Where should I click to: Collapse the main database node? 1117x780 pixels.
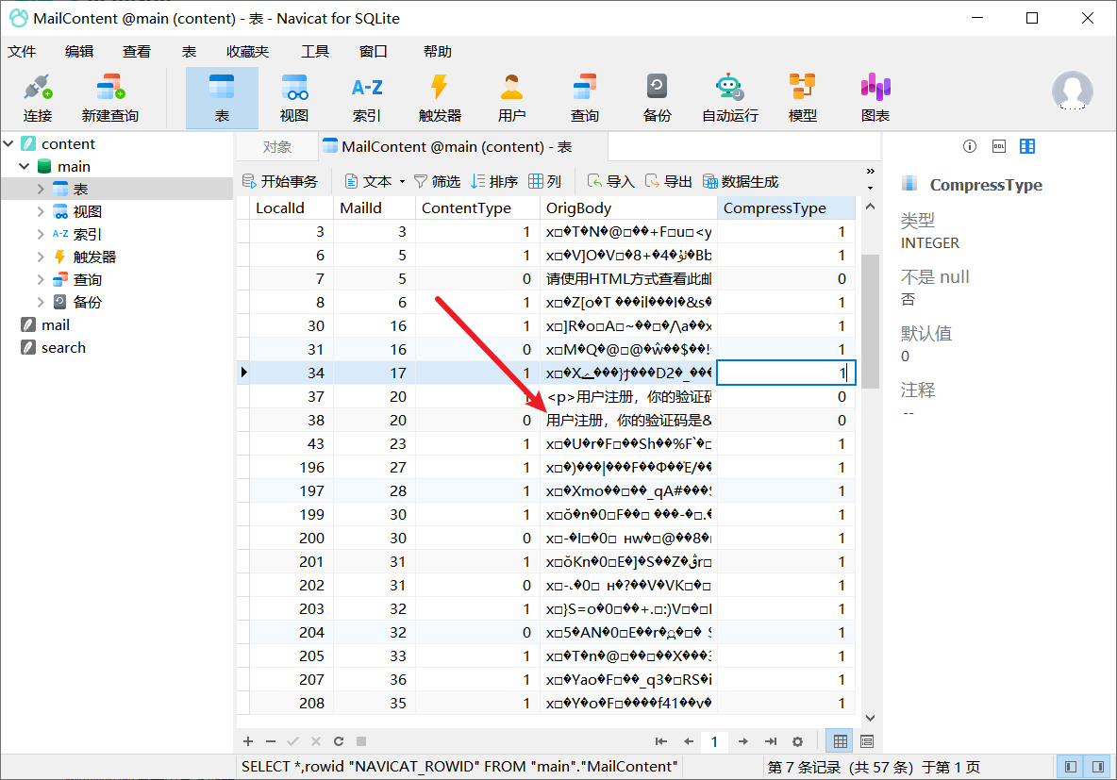[x=25, y=167]
